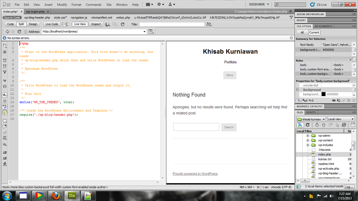Open DESIGNER workspace switcher dropdown
This screenshot has width=358, height=201.
(x=259, y=4)
